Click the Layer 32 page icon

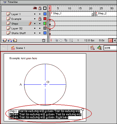8,28
